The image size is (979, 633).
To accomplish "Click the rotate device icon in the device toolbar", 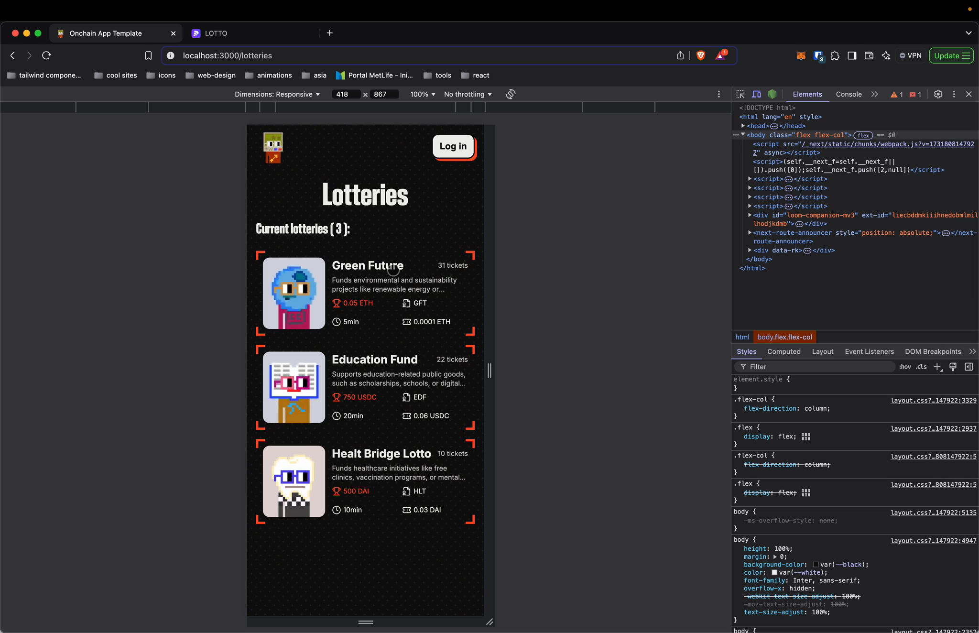I will click(x=511, y=94).
